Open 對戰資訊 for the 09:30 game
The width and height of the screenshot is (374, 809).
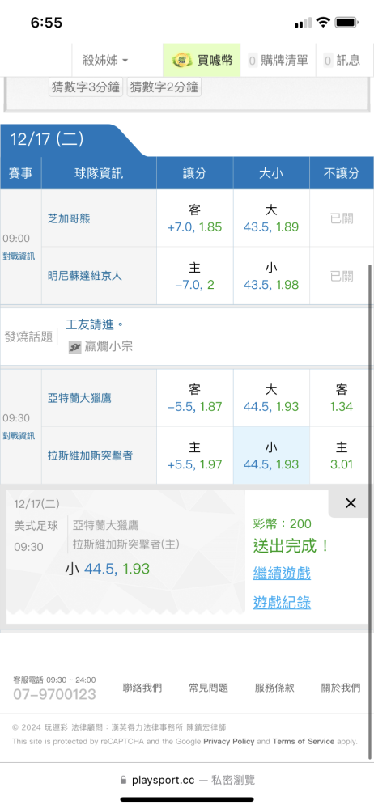pyautogui.click(x=19, y=436)
